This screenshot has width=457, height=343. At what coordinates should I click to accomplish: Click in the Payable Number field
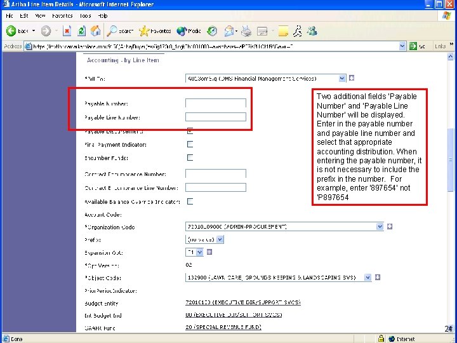[x=216, y=104]
